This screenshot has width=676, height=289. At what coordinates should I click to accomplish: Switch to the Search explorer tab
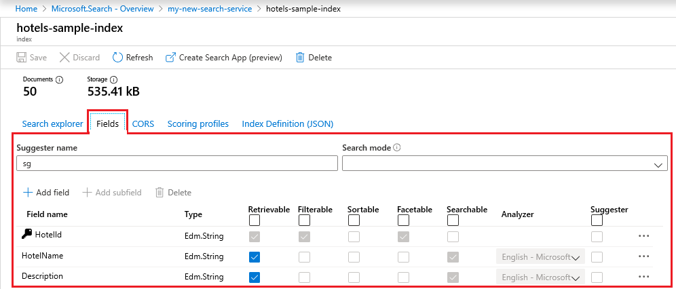pyautogui.click(x=53, y=124)
